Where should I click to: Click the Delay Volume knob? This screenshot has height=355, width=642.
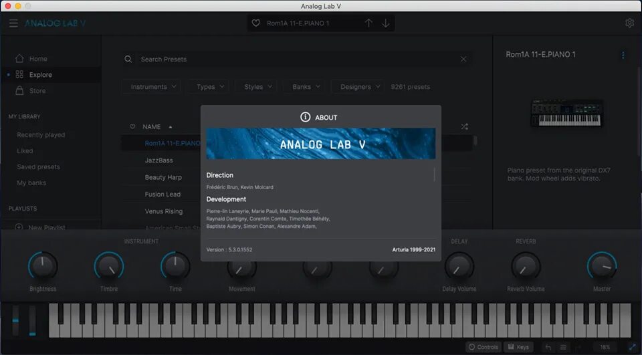pos(459,265)
